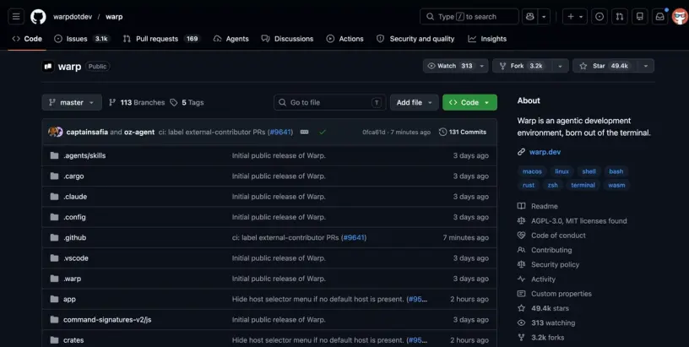Viewport: 689px width, 347px height.
Task: Open the command-signatures-v2/js folder
Action: pyautogui.click(x=107, y=320)
